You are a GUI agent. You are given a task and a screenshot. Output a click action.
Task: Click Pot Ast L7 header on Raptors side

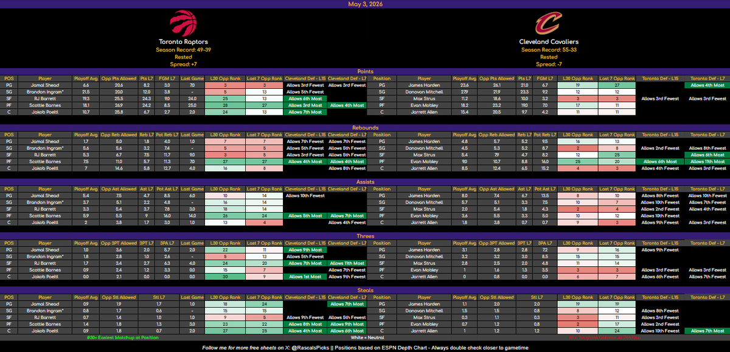pos(167,189)
